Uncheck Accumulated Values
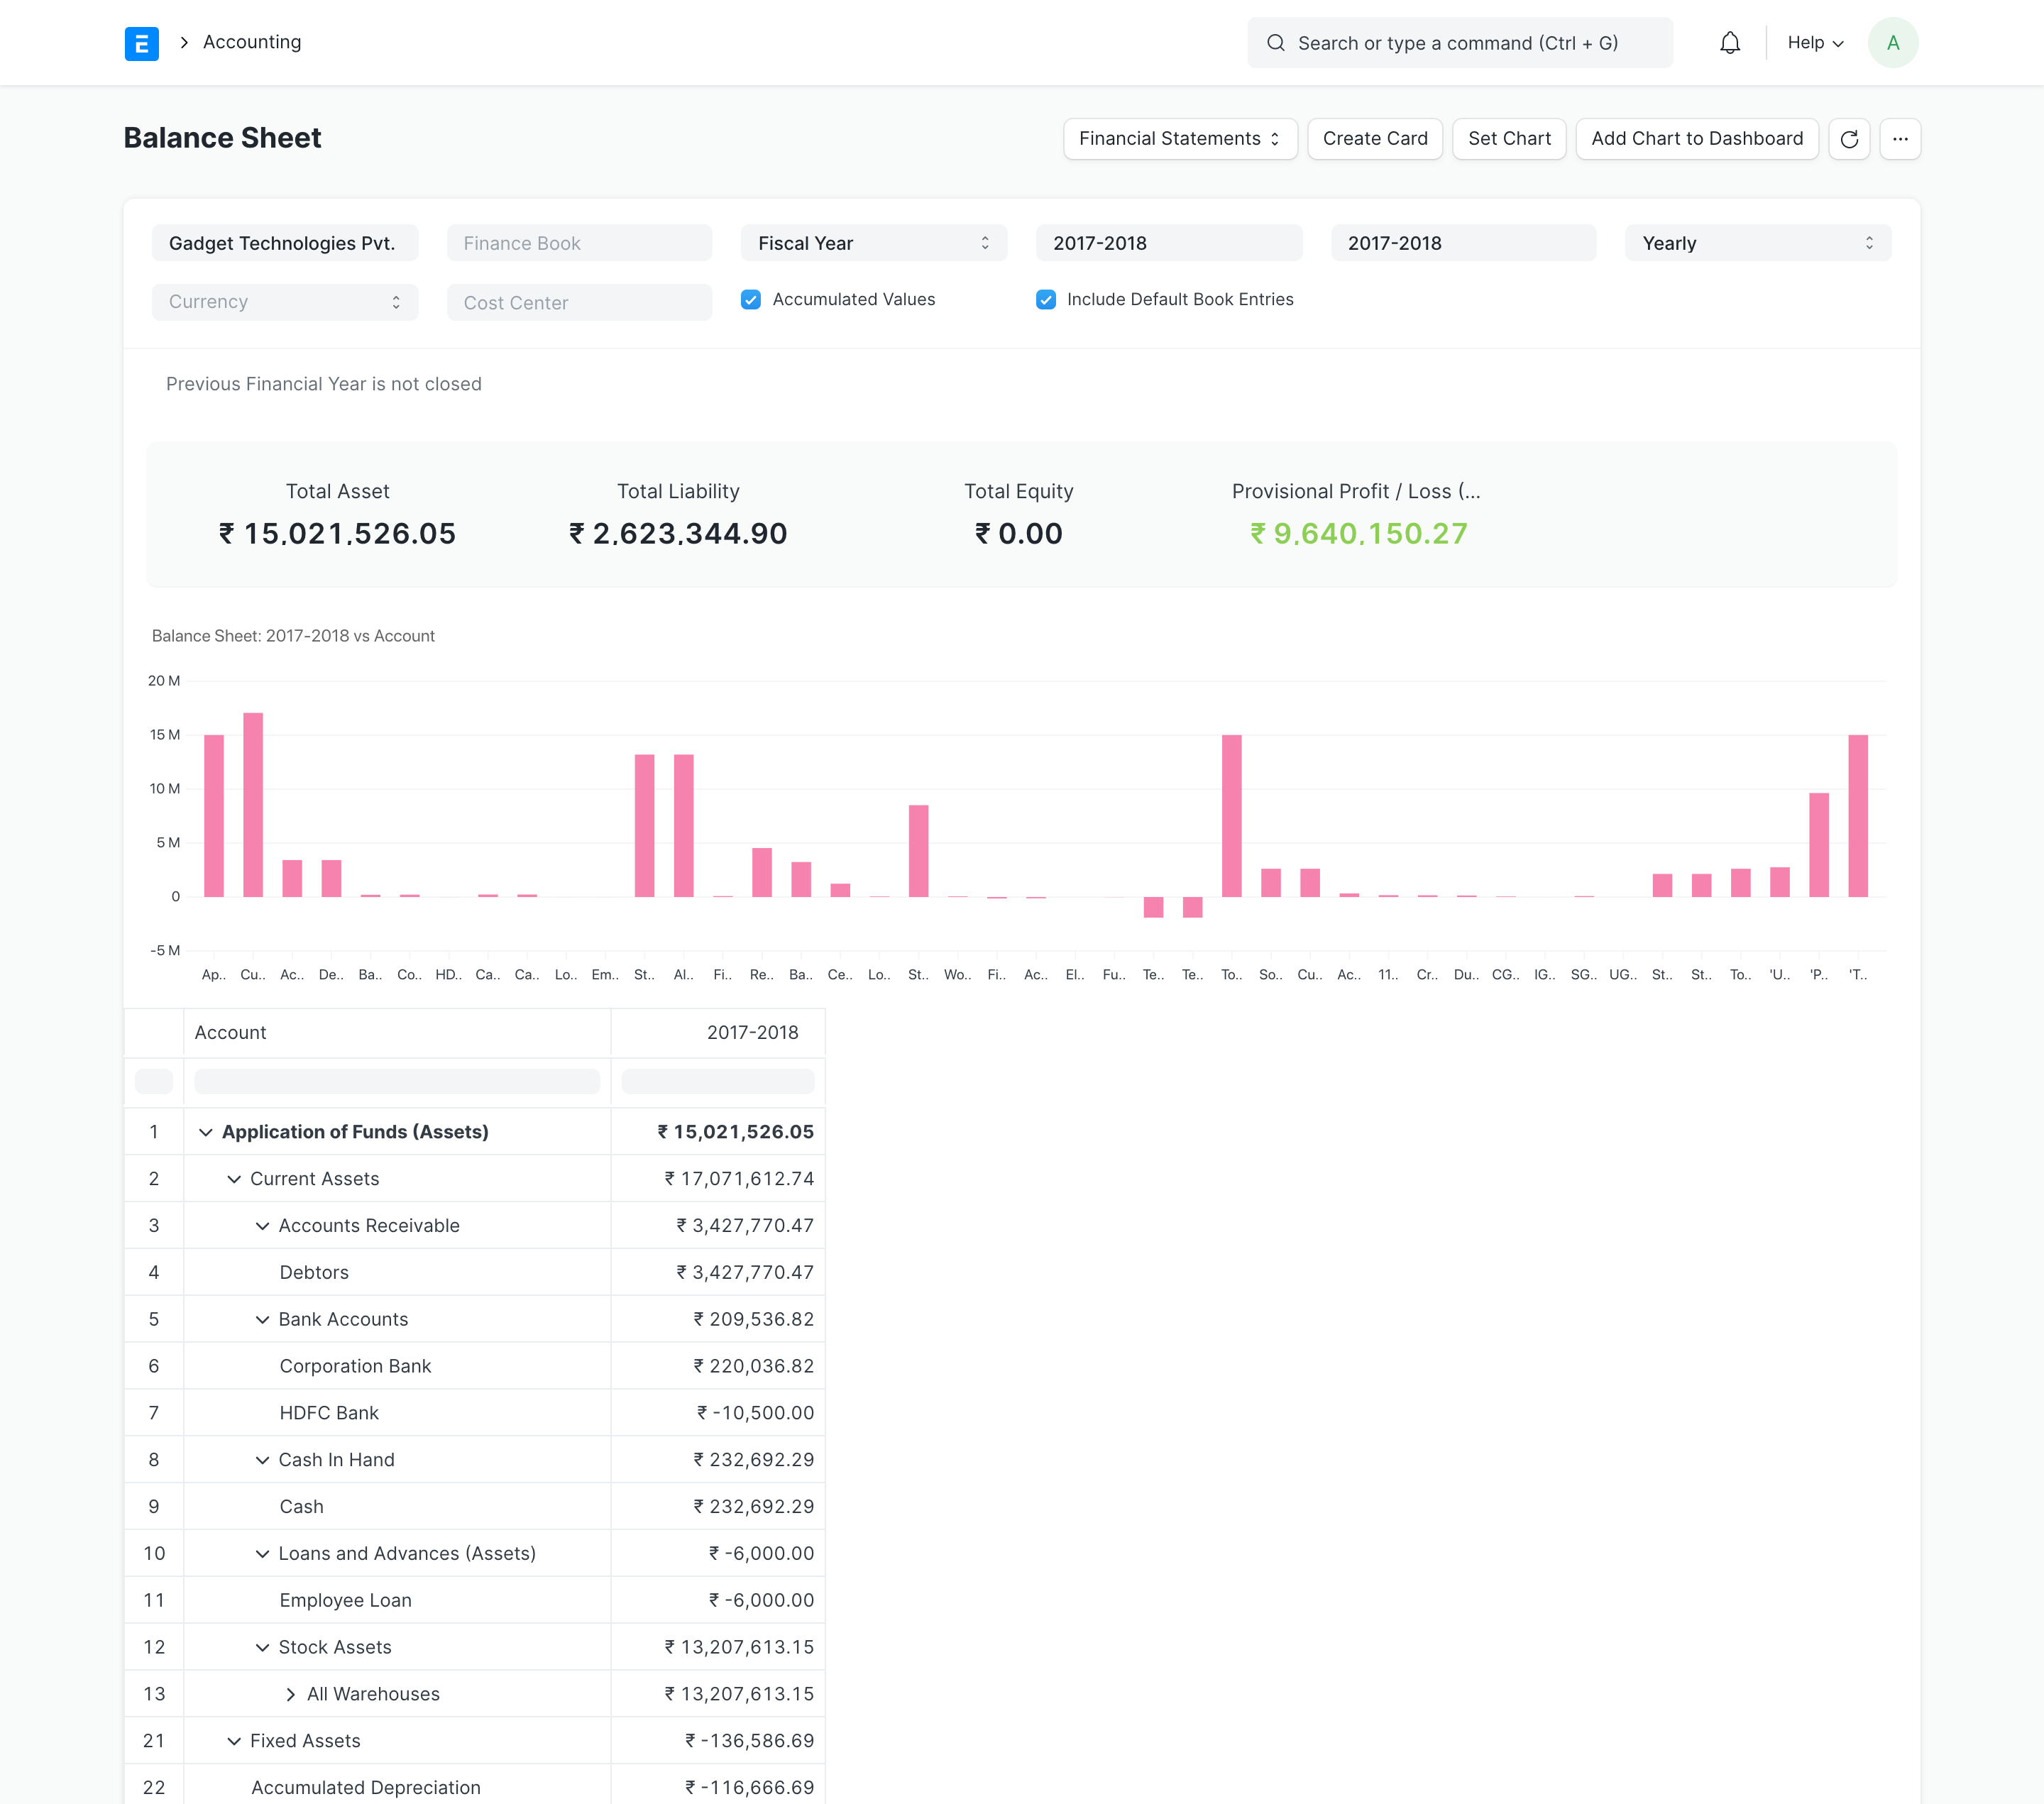The height and width of the screenshot is (1804, 2044). coord(751,299)
